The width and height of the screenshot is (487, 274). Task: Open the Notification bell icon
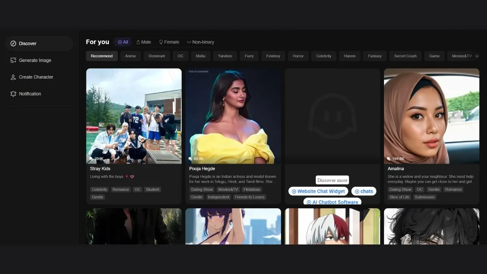click(x=13, y=94)
